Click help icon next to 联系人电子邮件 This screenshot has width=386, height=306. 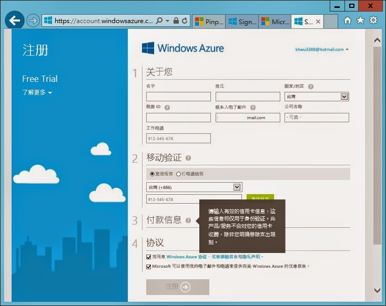253,108
